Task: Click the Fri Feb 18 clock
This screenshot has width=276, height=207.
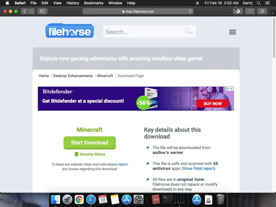Action: 222,3
